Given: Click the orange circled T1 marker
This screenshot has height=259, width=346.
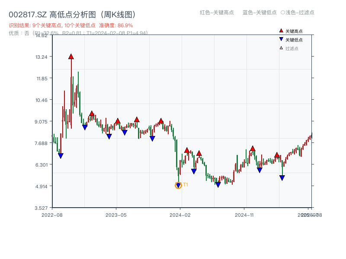Looking at the screenshot, I should pos(178,185).
